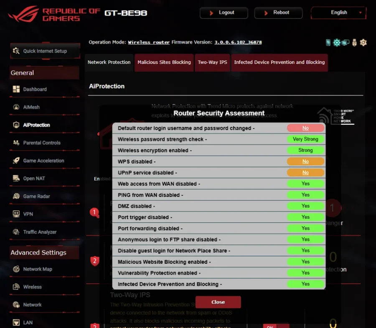Click the Open NAT icon
This screenshot has height=328, width=376.
(16, 178)
